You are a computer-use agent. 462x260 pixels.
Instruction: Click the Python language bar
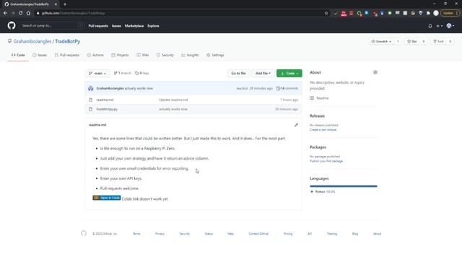pos(344,186)
